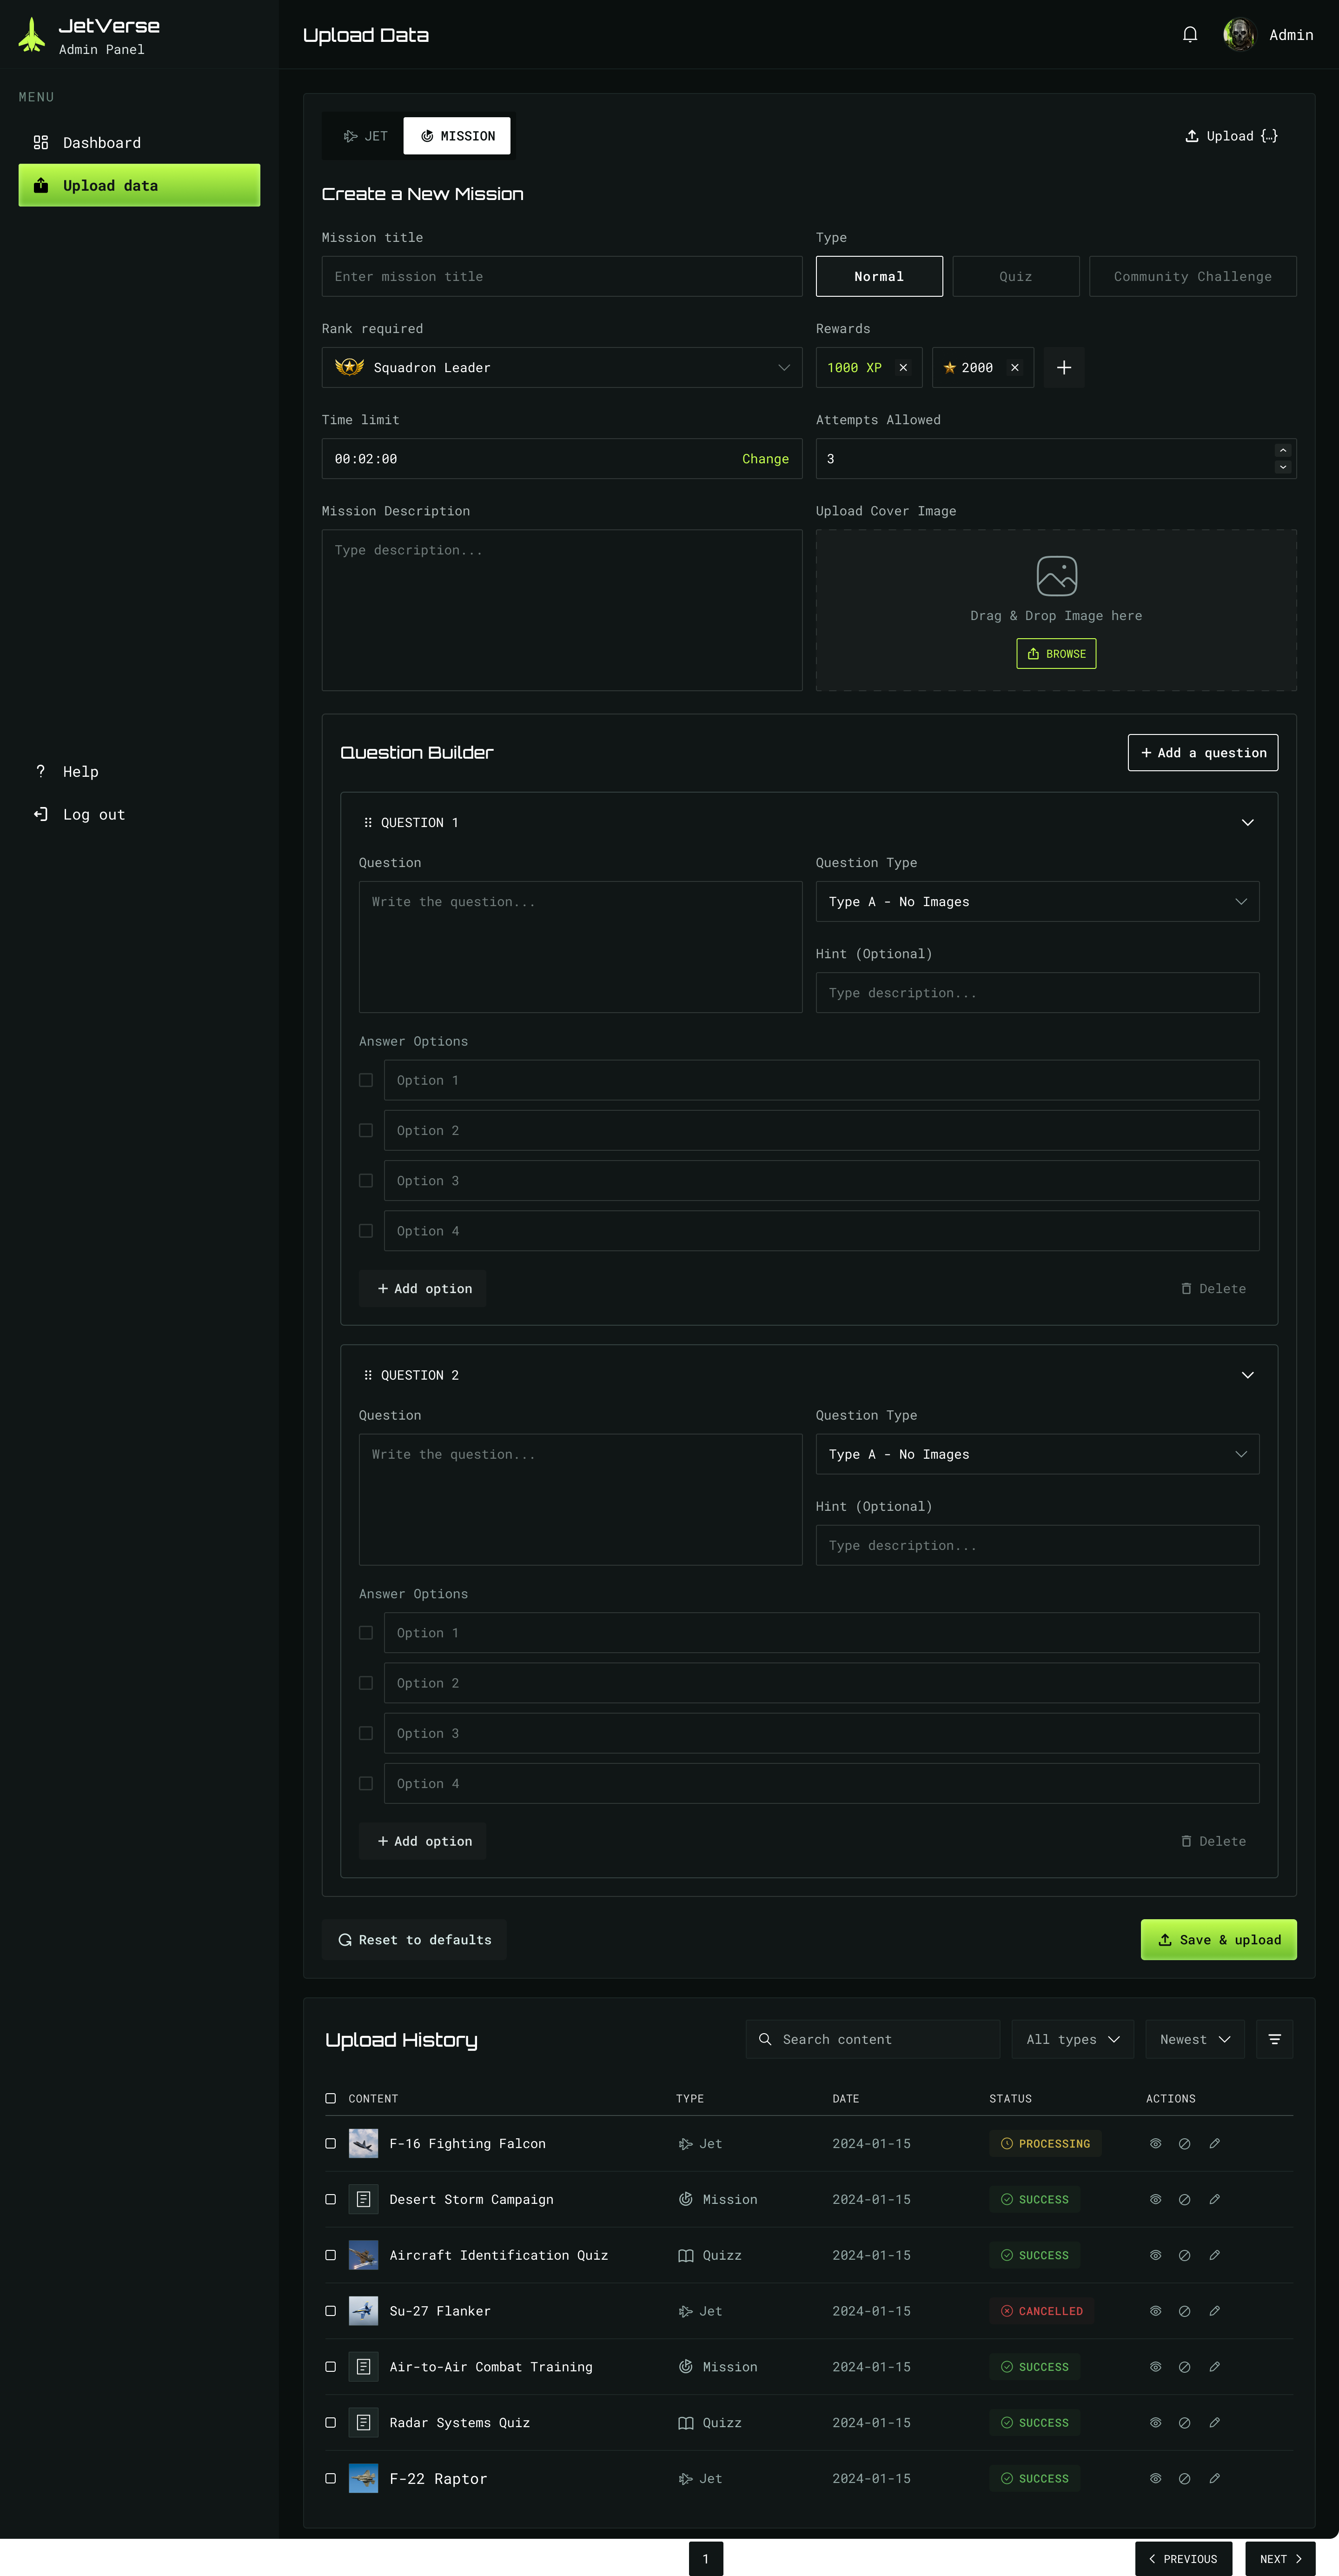Grab the Question 2 drag handle

[x=368, y=1376]
